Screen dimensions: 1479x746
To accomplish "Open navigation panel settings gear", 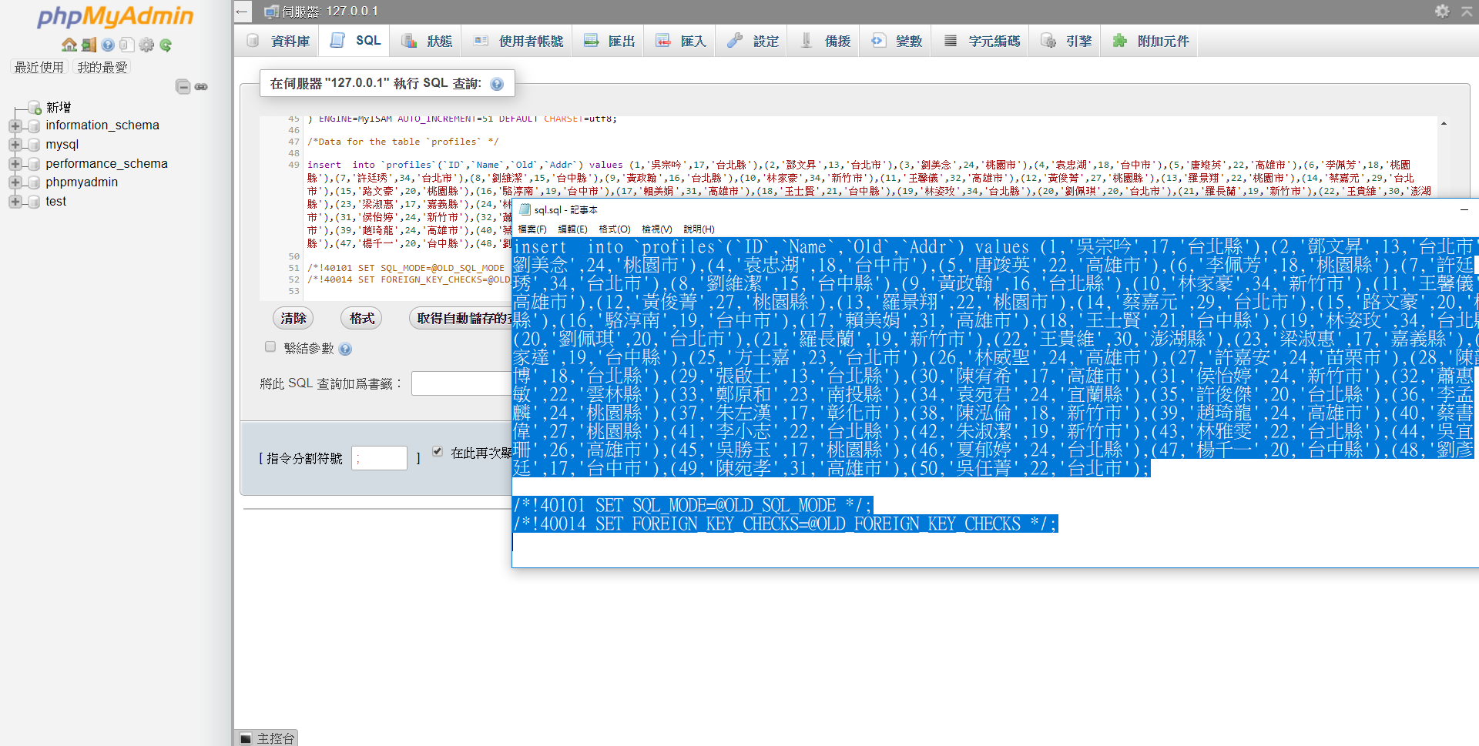I will [x=146, y=45].
